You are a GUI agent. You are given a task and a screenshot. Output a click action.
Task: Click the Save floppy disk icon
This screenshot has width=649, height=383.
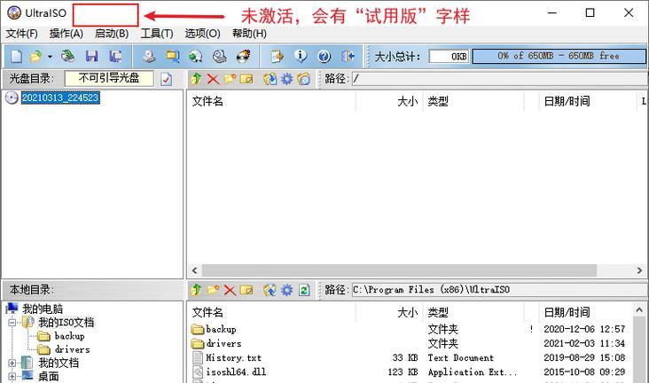pos(92,57)
